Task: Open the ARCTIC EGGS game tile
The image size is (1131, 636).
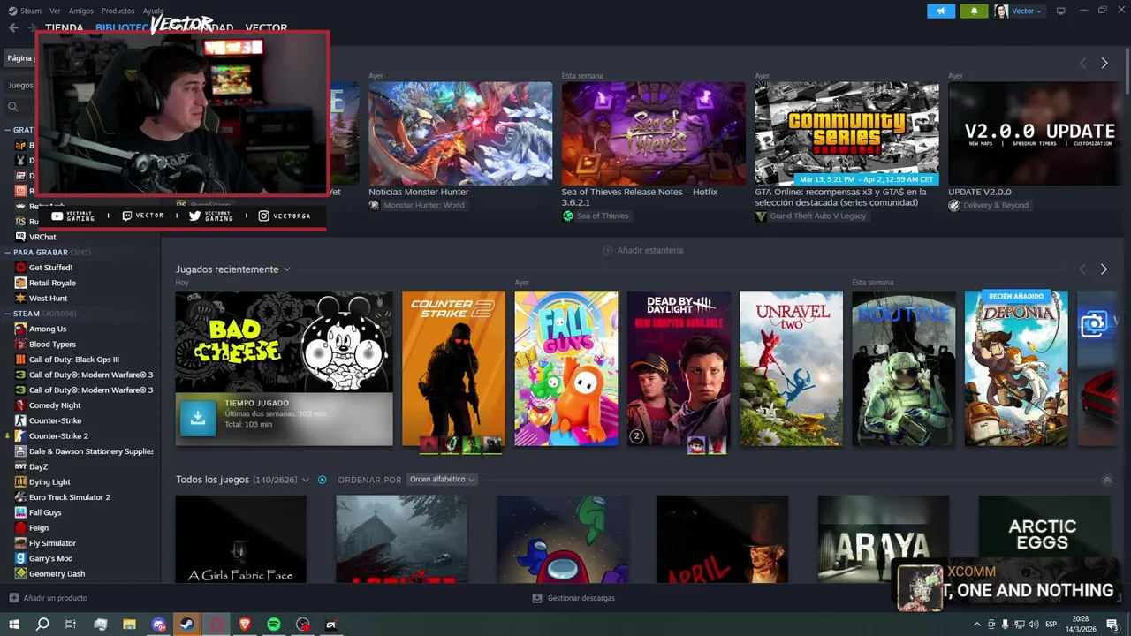Action: coord(1044,539)
